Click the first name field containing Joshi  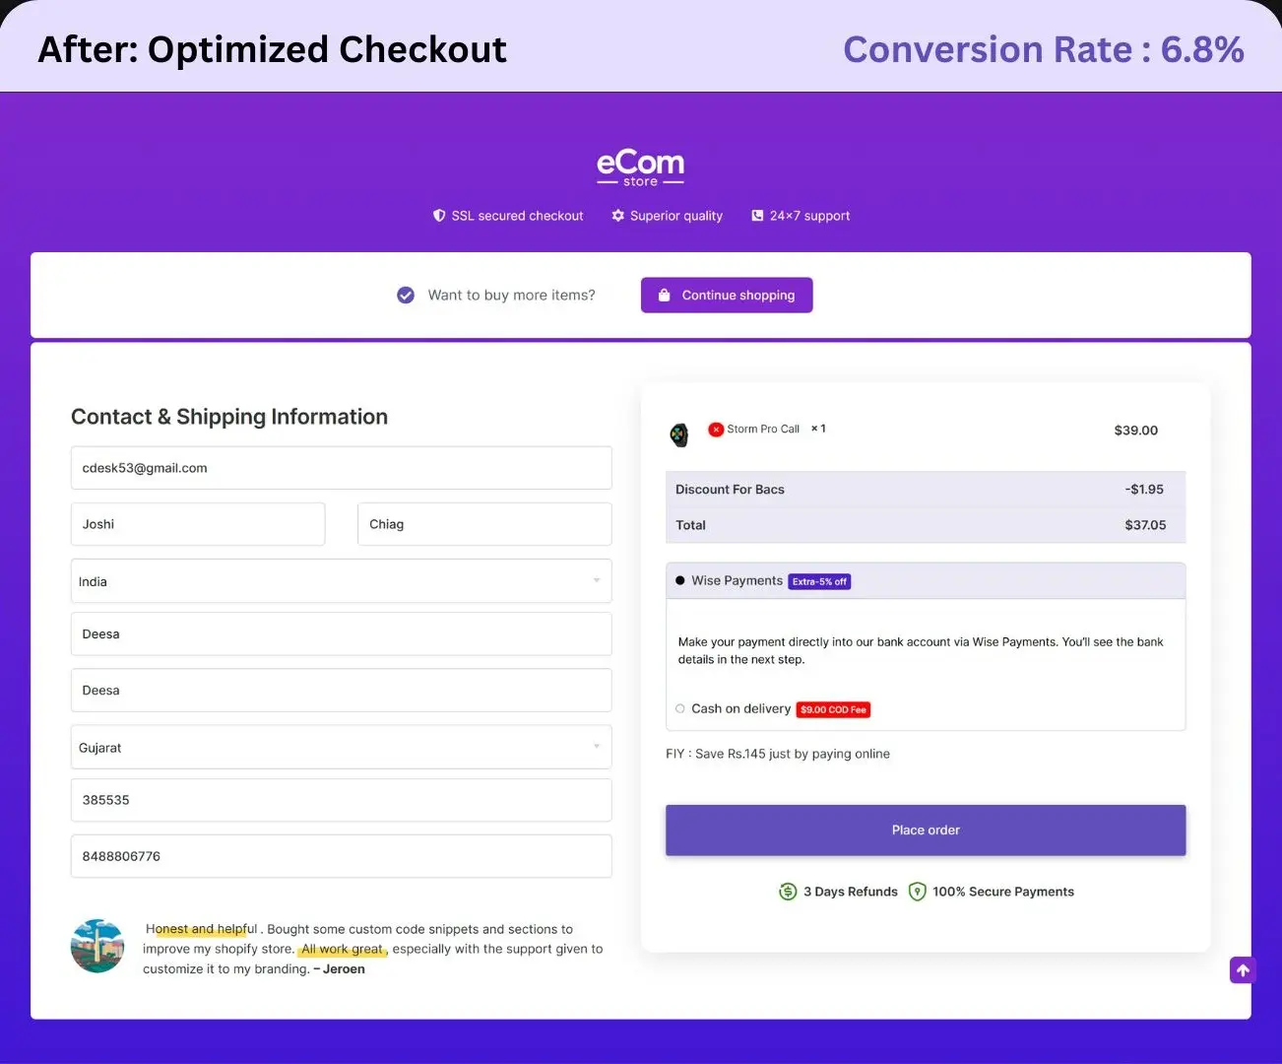tap(198, 524)
